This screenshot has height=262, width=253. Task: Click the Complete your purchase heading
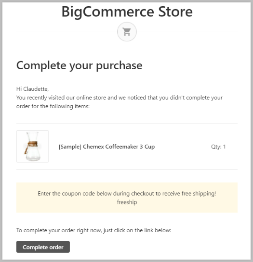(x=80, y=65)
